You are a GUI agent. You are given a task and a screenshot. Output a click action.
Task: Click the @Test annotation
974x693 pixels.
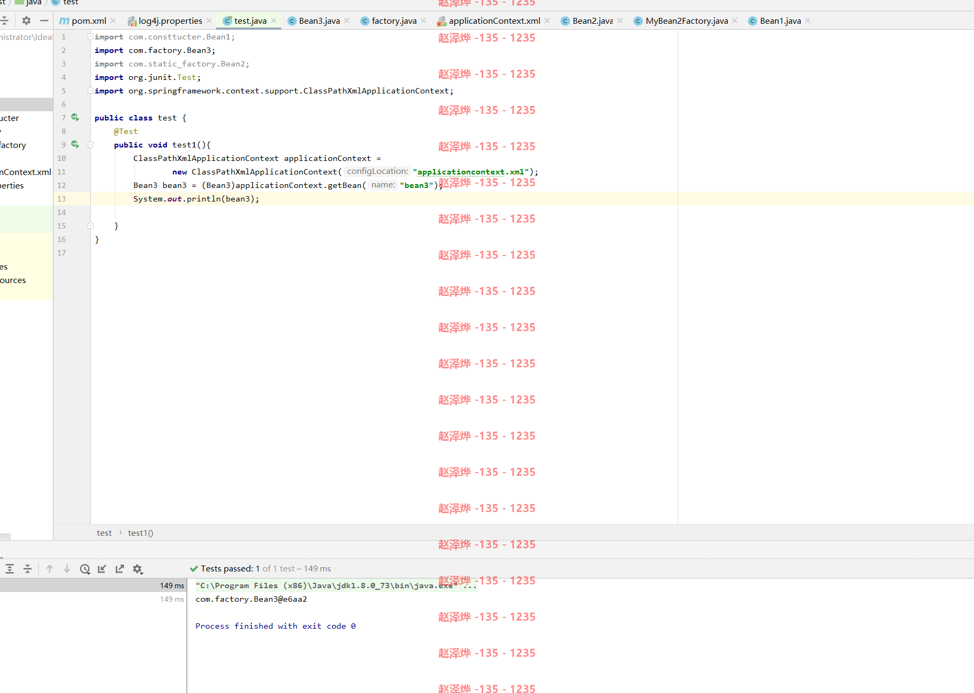point(125,131)
